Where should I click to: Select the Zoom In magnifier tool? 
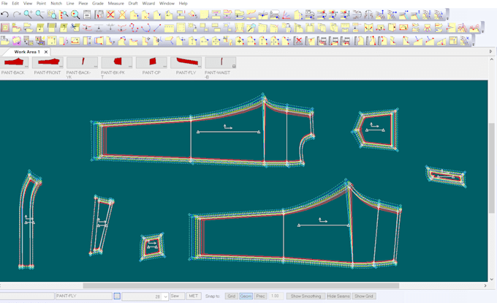click(x=28, y=15)
